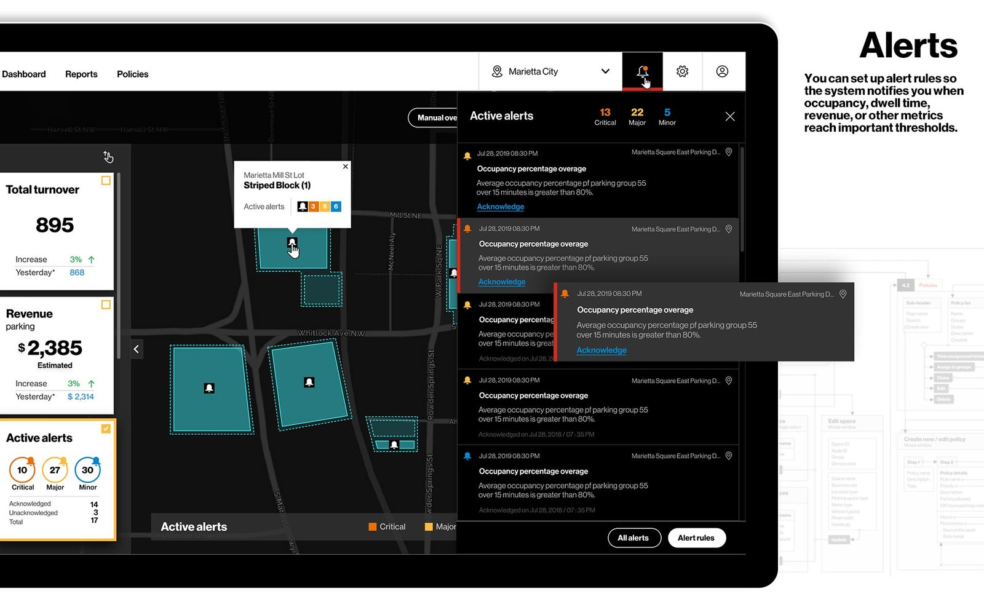The width and height of the screenshot is (984, 615).
Task: Click the 30 Minor alerts circle
Action: coord(87,470)
